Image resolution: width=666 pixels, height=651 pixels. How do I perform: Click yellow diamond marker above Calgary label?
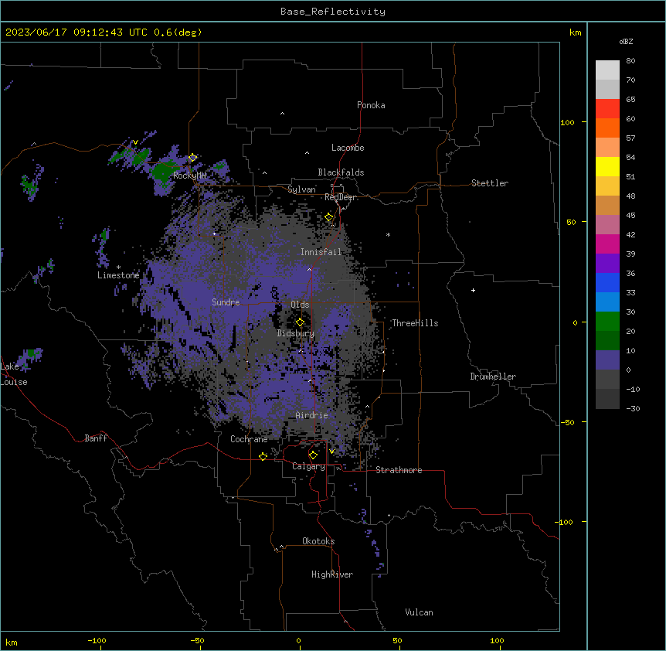pyautogui.click(x=313, y=455)
